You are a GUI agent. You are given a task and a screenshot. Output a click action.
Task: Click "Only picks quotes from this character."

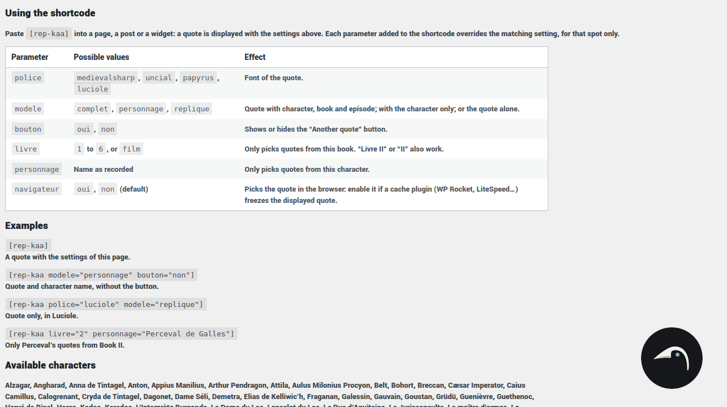(x=307, y=170)
